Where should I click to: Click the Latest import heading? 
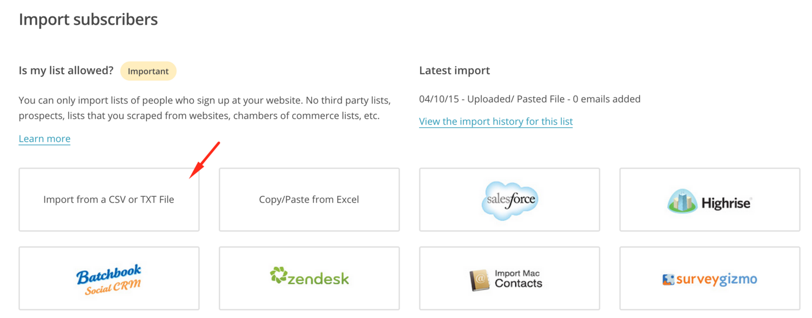[x=454, y=70]
